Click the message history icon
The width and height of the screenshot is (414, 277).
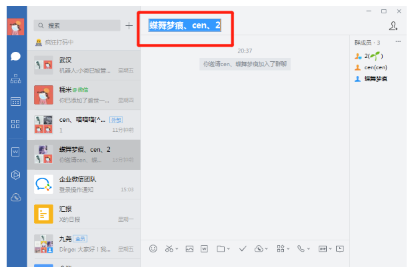click(340, 248)
